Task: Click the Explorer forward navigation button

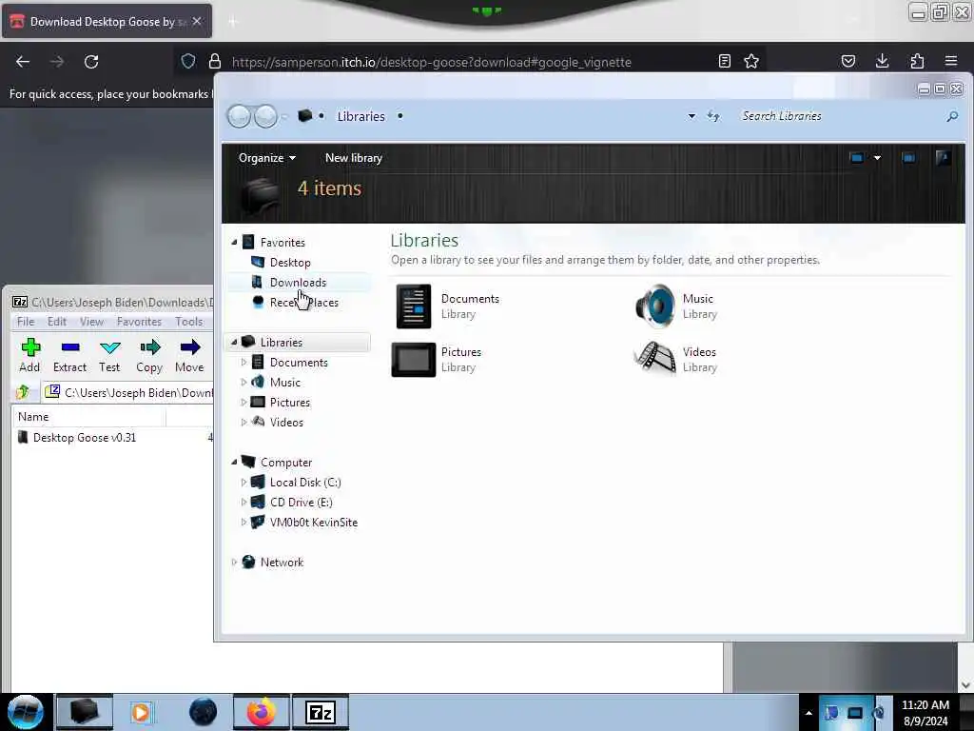Action: [266, 116]
